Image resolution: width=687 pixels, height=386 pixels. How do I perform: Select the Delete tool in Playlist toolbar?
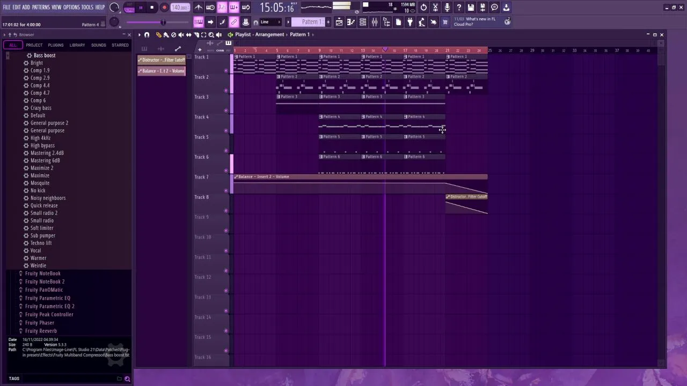pos(173,35)
